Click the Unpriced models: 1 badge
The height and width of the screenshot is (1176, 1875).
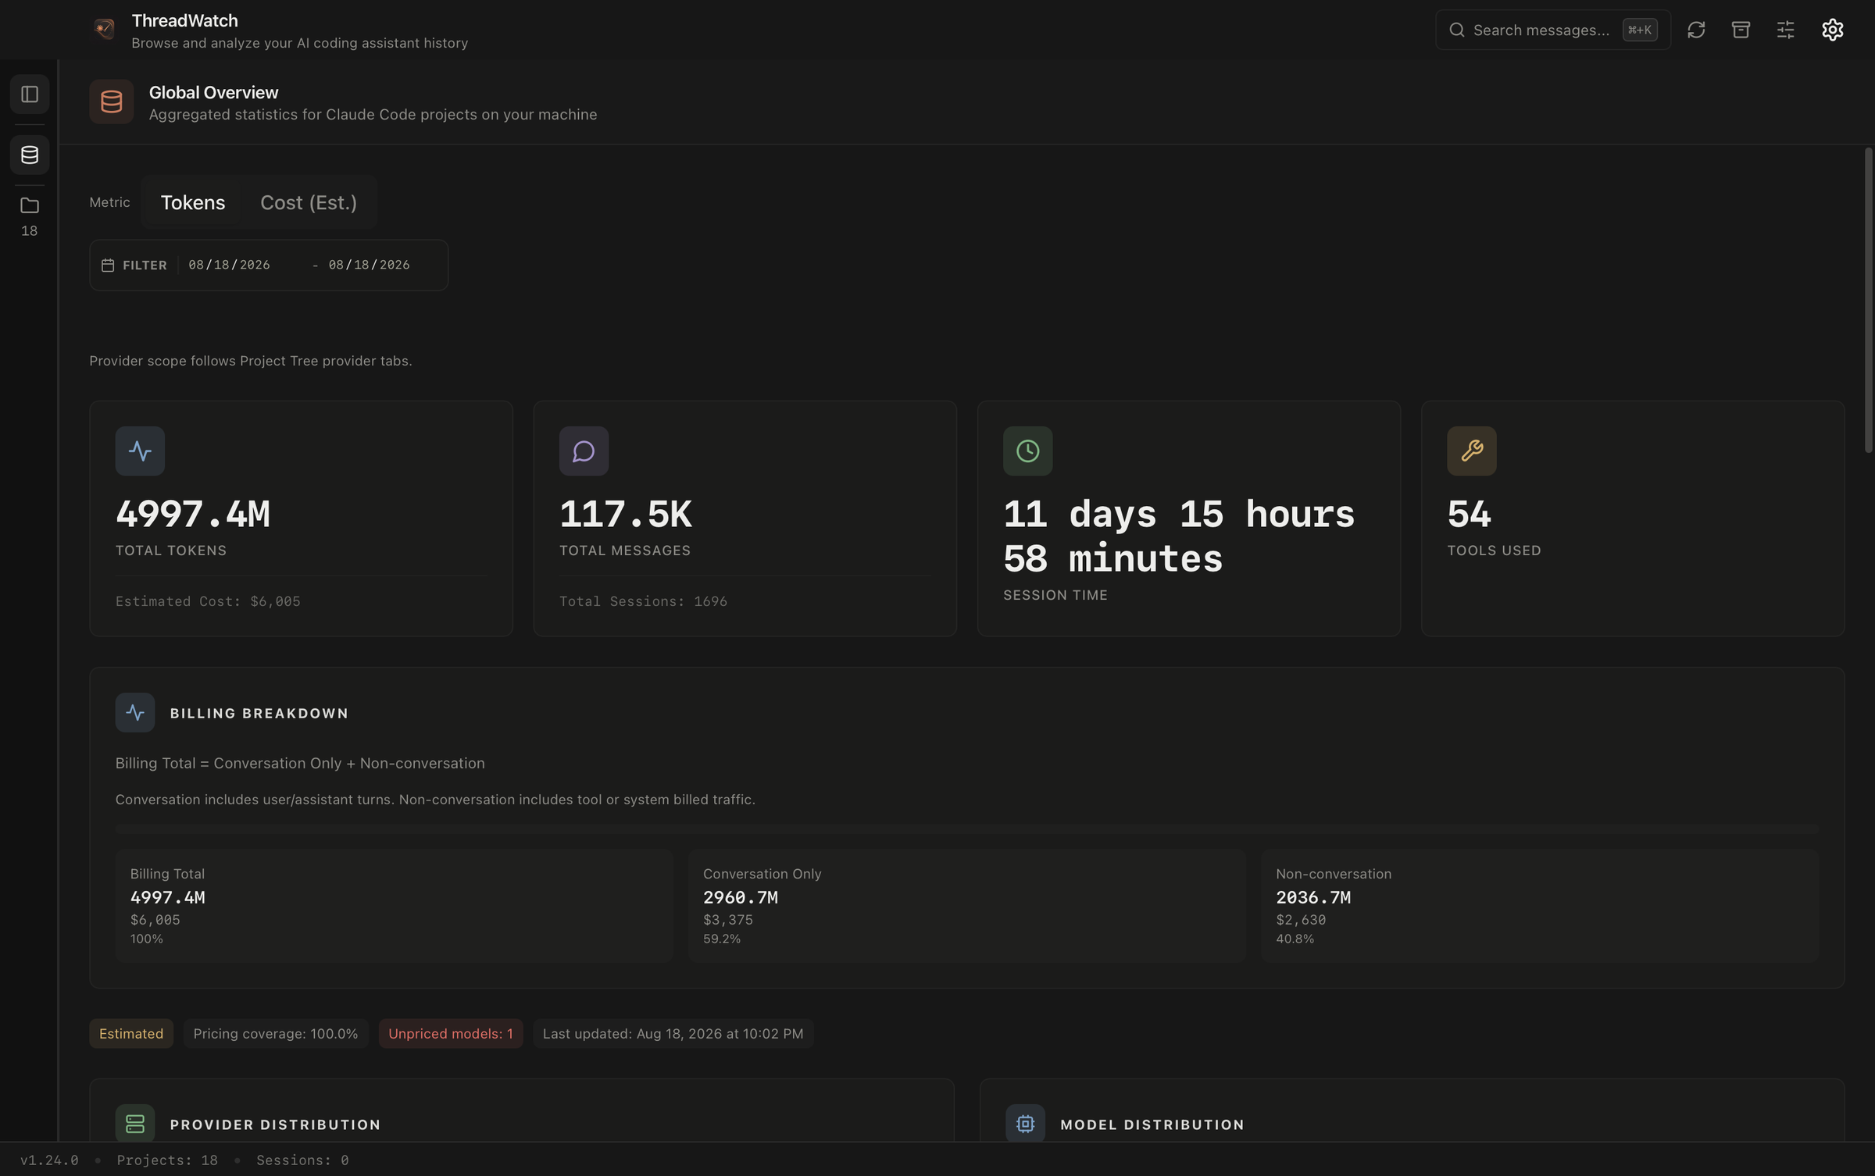coord(451,1033)
